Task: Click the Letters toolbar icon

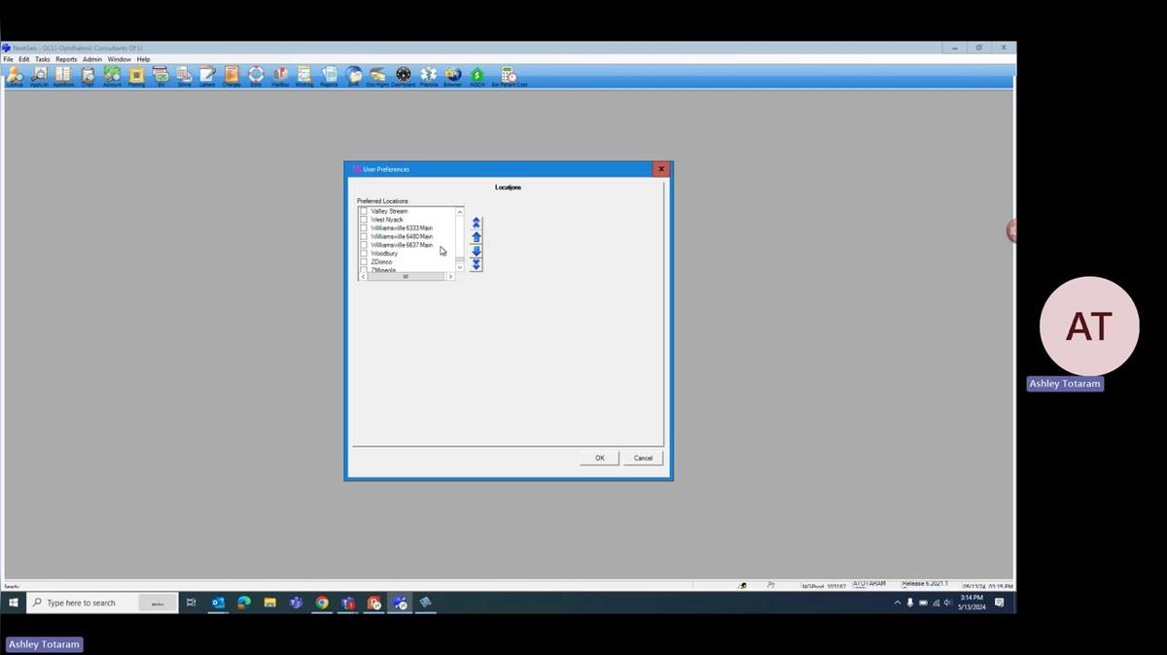Action: tap(207, 75)
